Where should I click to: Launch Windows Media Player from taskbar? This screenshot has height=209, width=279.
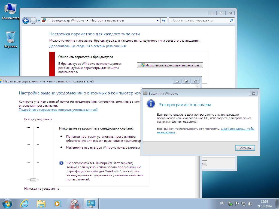click(58, 204)
